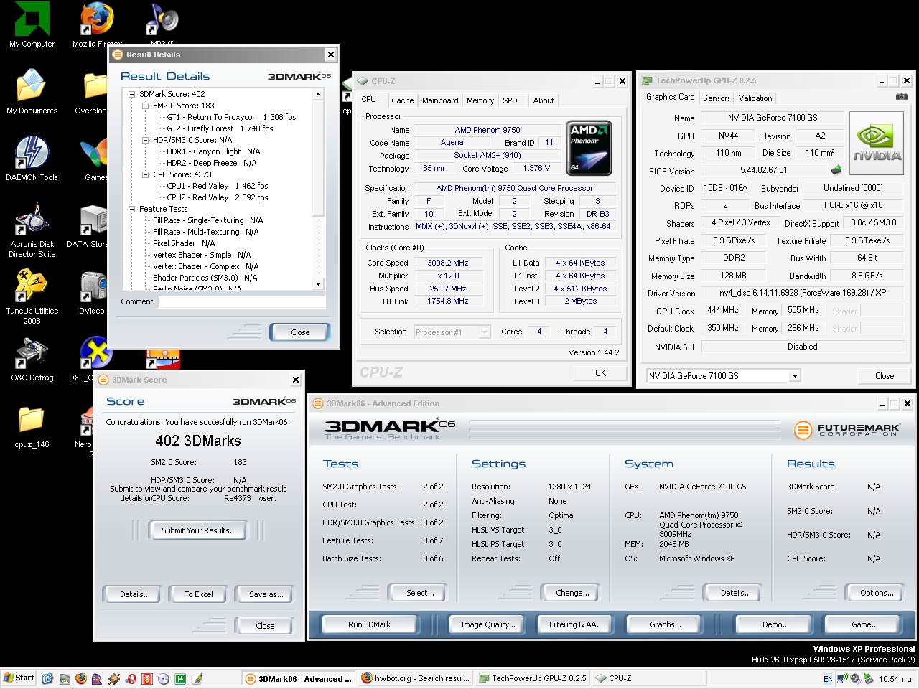Open the Memory tab in CPU-Z

tap(480, 100)
